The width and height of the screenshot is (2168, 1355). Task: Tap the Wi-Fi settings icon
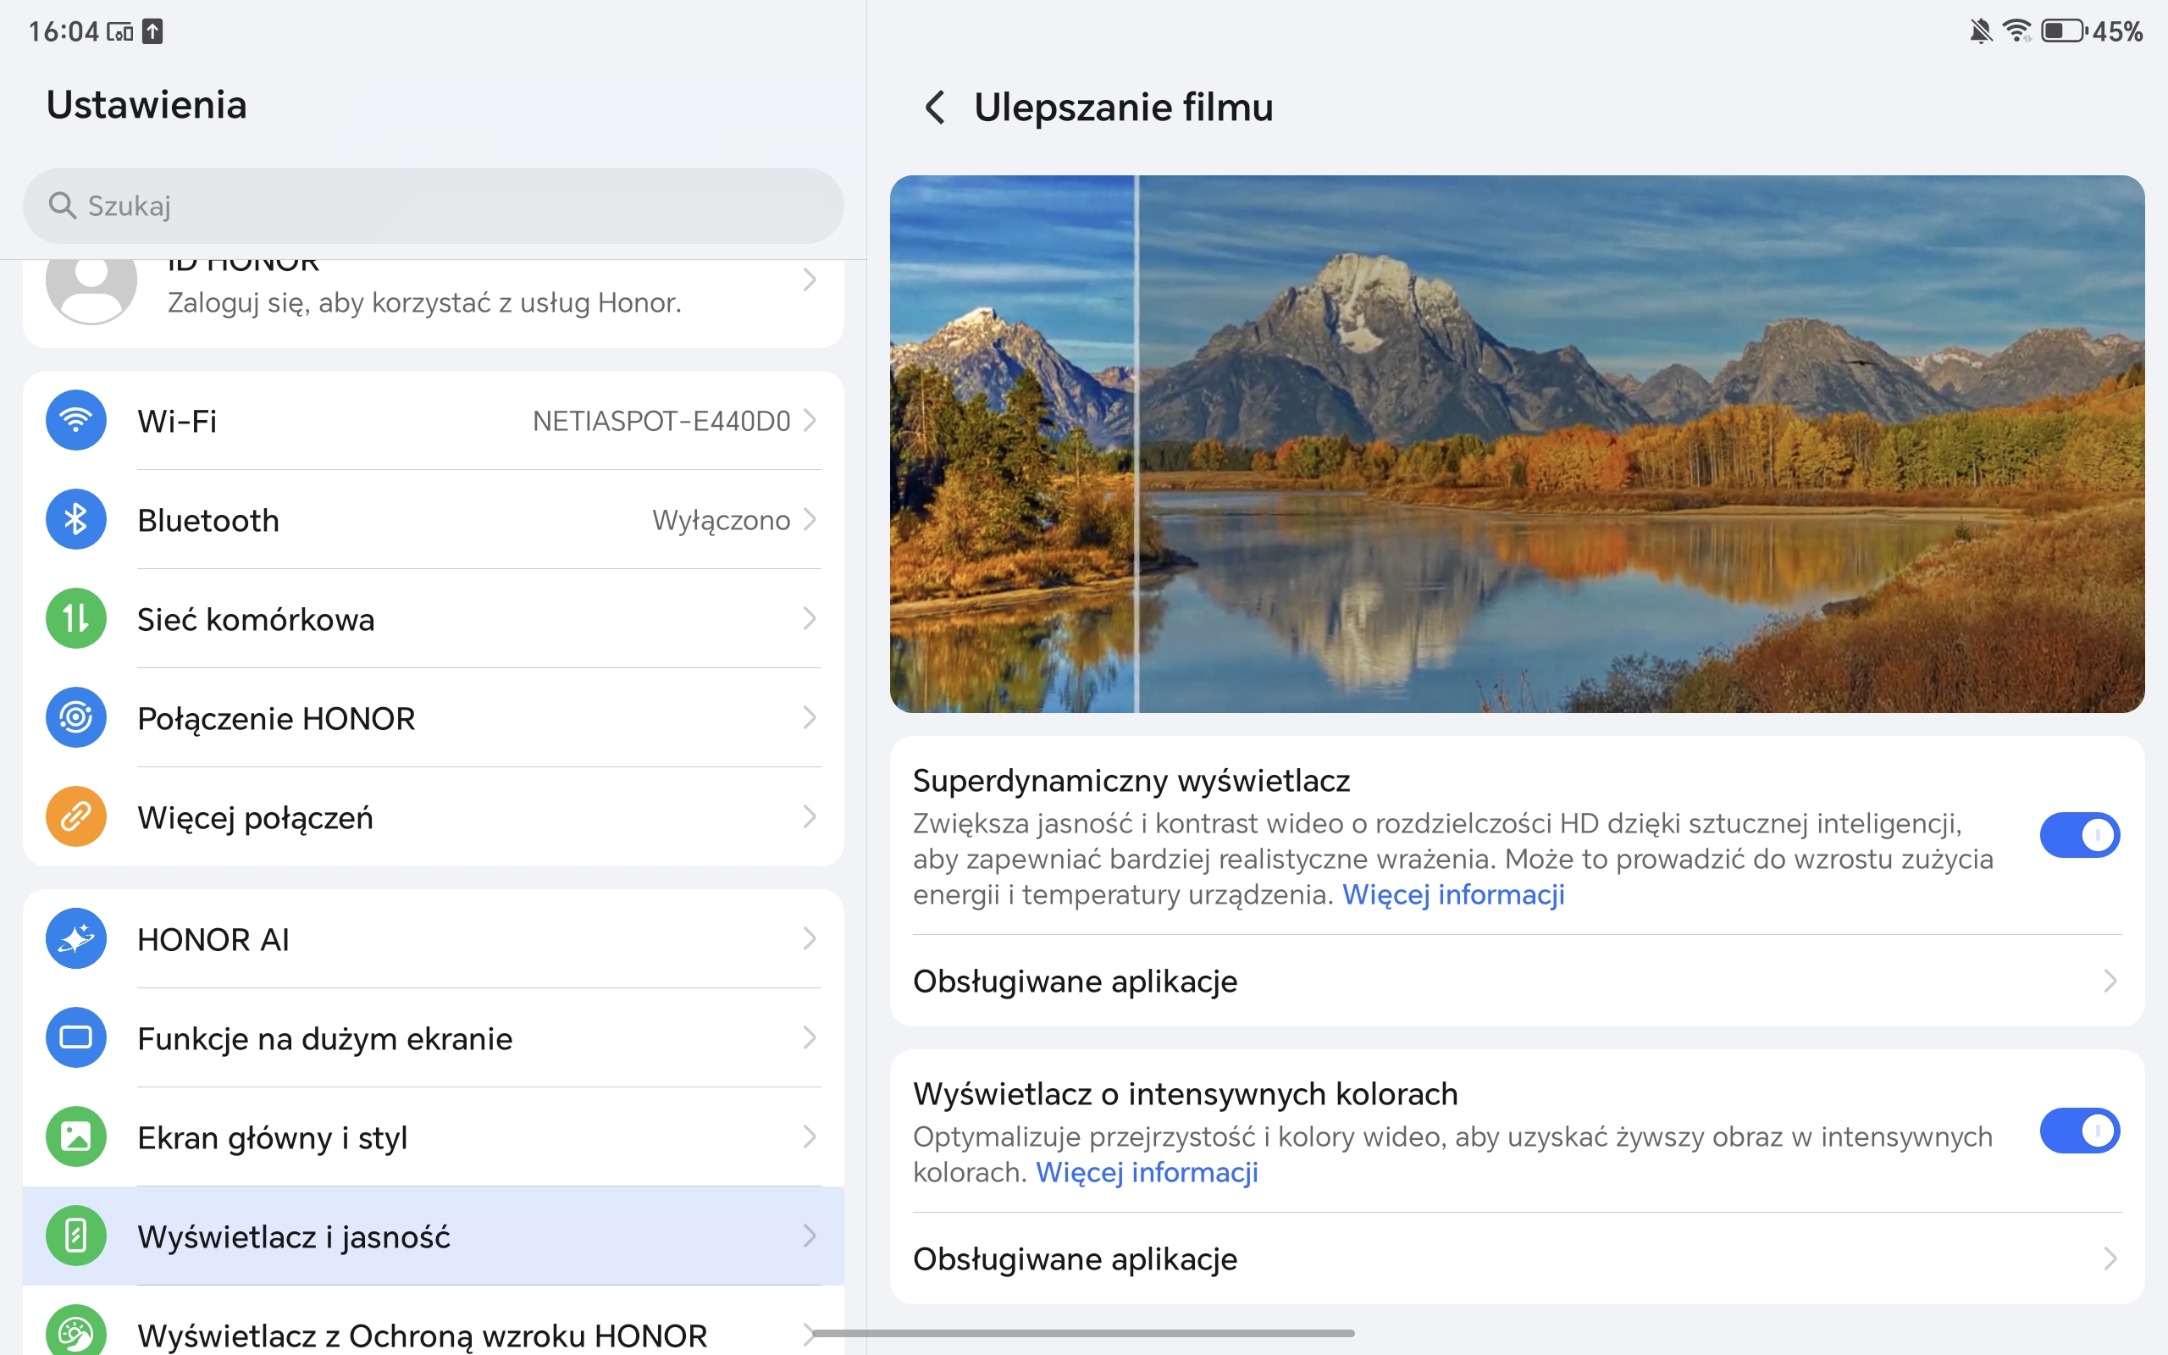(x=76, y=420)
